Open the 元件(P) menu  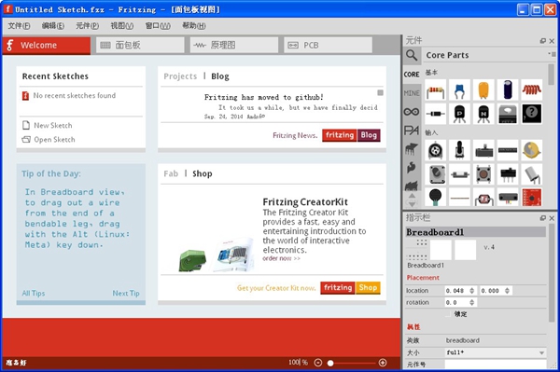(87, 26)
